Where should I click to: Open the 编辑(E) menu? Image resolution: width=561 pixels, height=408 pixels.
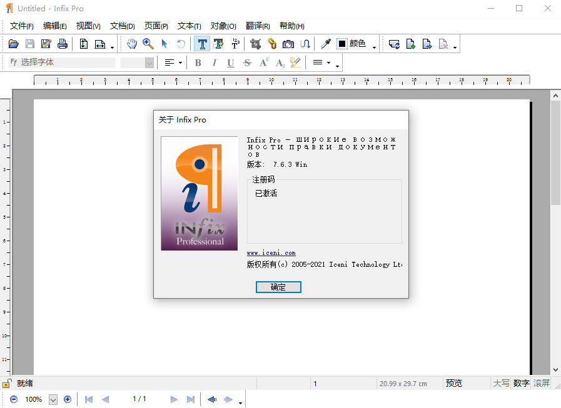coord(55,26)
